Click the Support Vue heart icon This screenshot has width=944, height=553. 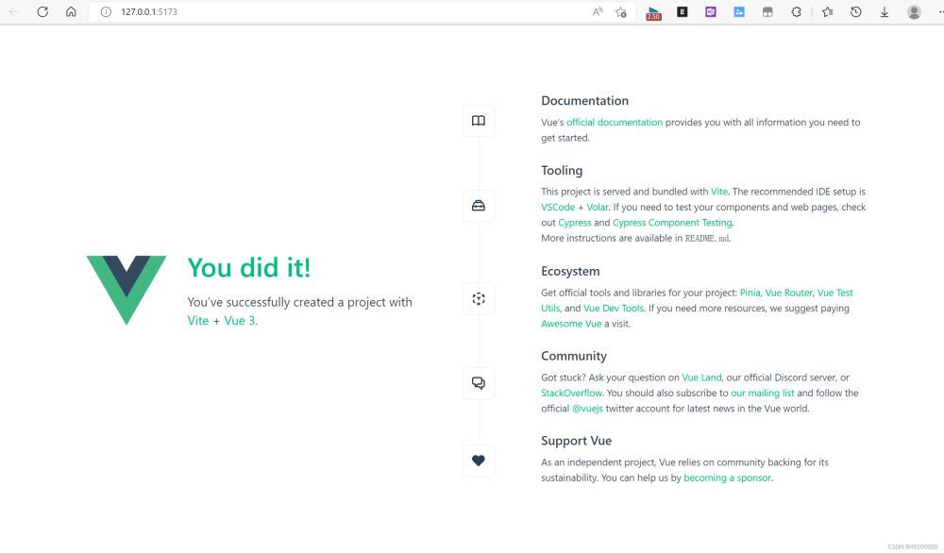[x=479, y=461]
